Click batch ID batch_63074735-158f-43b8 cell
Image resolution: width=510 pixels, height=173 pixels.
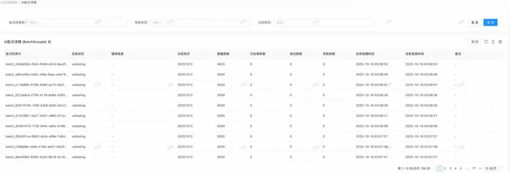click(36, 105)
